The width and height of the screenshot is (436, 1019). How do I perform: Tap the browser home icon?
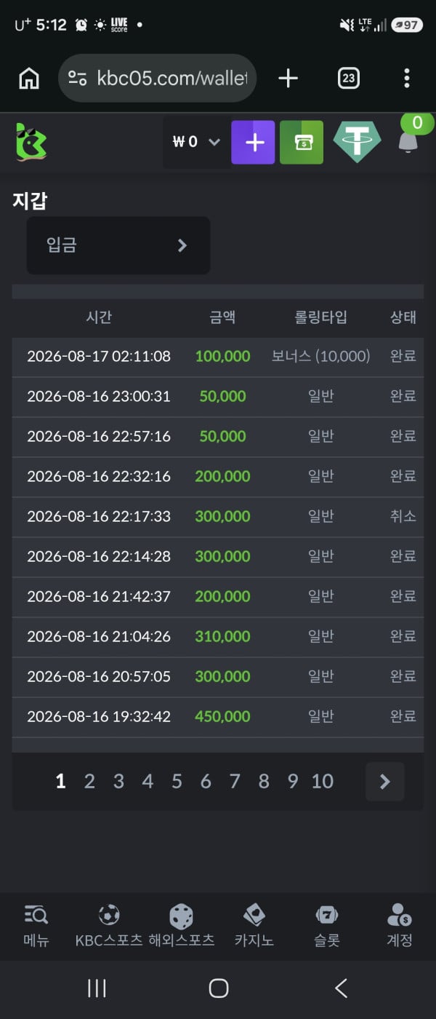[x=29, y=79]
